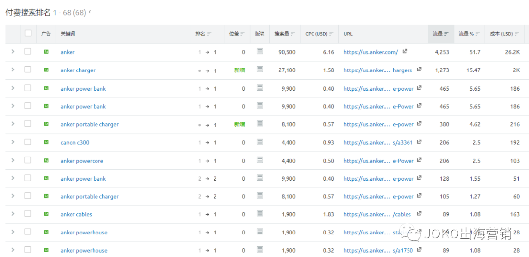Screen dimensions: 529x257
Task: Tick the checkbox for the 90,500-volume anker row
Action: pos(28,51)
